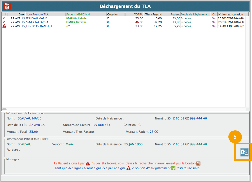This screenshot has width=252, height=182.
Task: Open the patient search icon button
Action: (244, 152)
